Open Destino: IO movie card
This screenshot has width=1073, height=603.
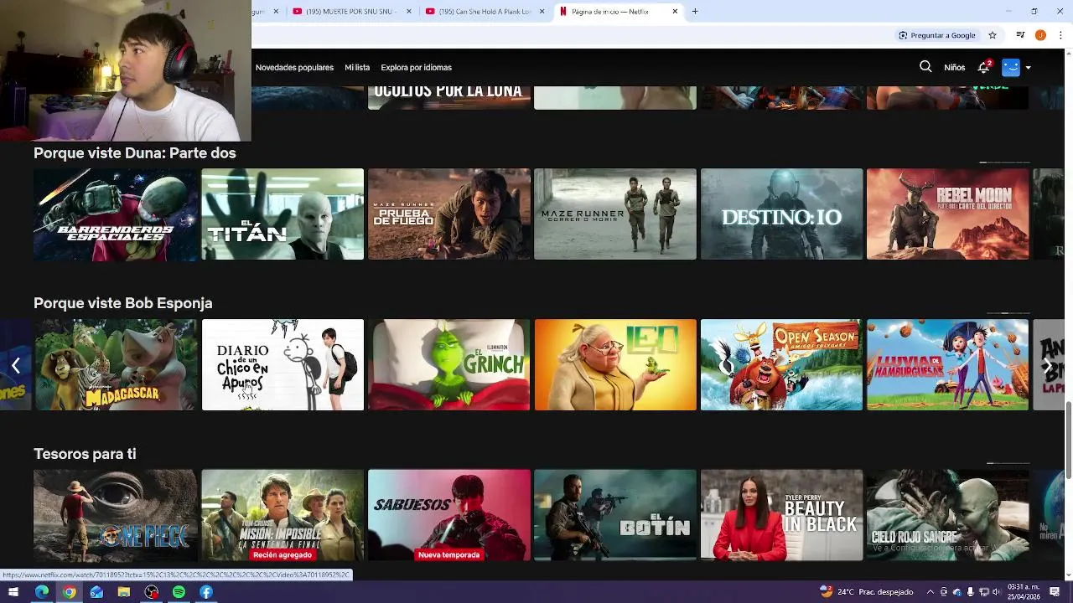coord(781,214)
